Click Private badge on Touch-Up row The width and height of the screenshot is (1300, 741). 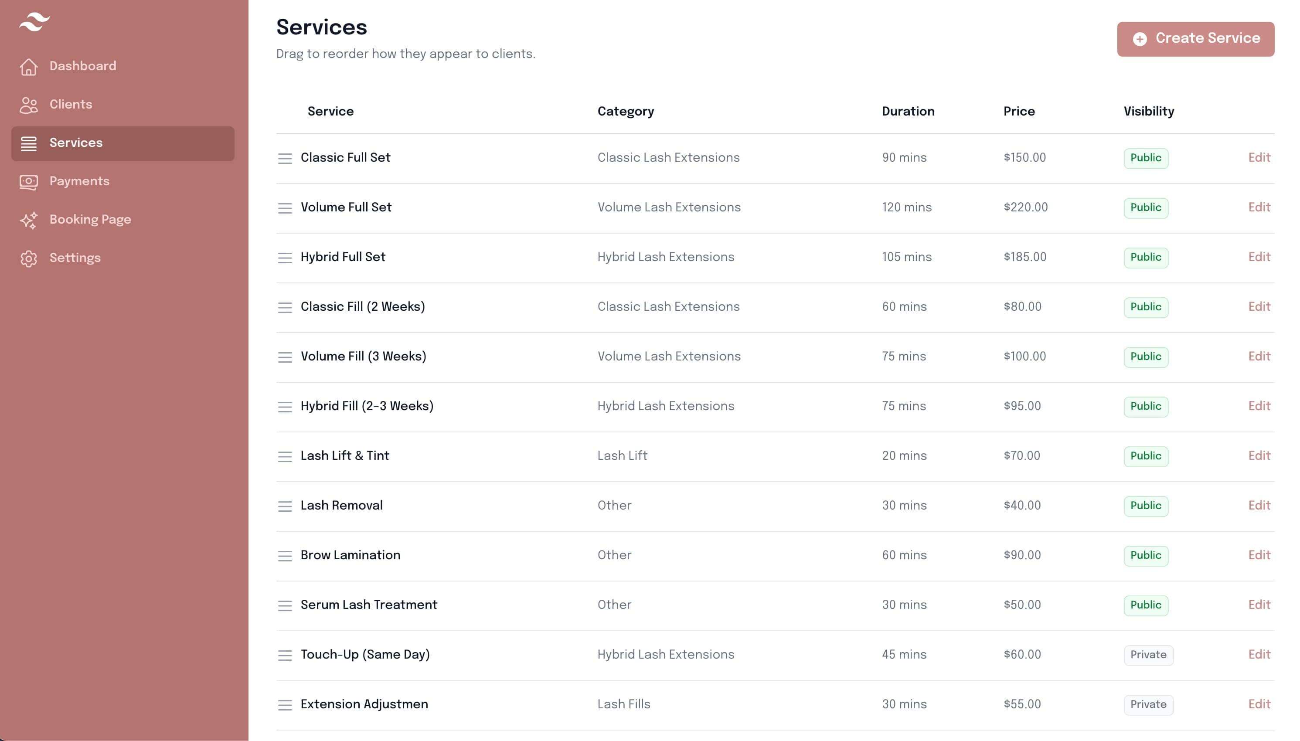[1148, 655]
